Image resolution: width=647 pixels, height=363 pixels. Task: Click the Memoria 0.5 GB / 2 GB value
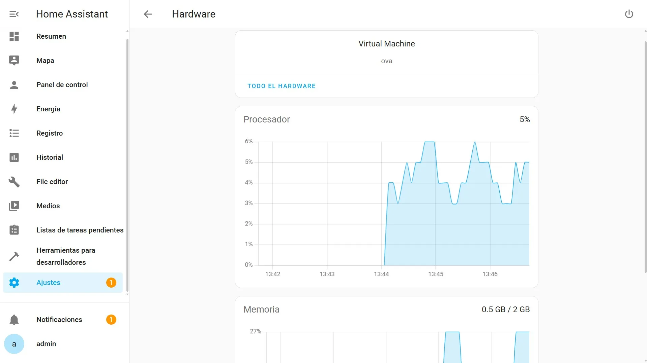click(x=506, y=310)
